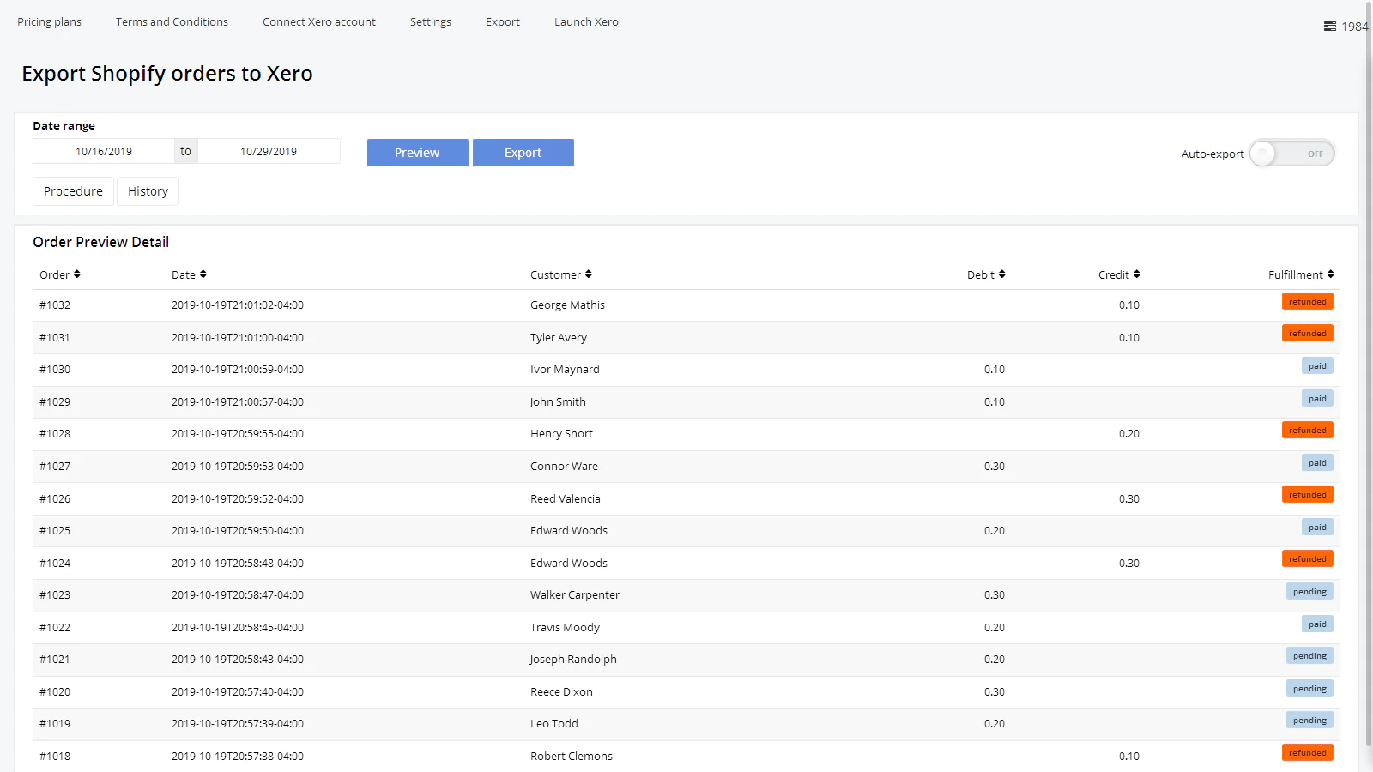Screen dimensions: 1373x772
Task: Switch to the History tab
Action: (148, 191)
